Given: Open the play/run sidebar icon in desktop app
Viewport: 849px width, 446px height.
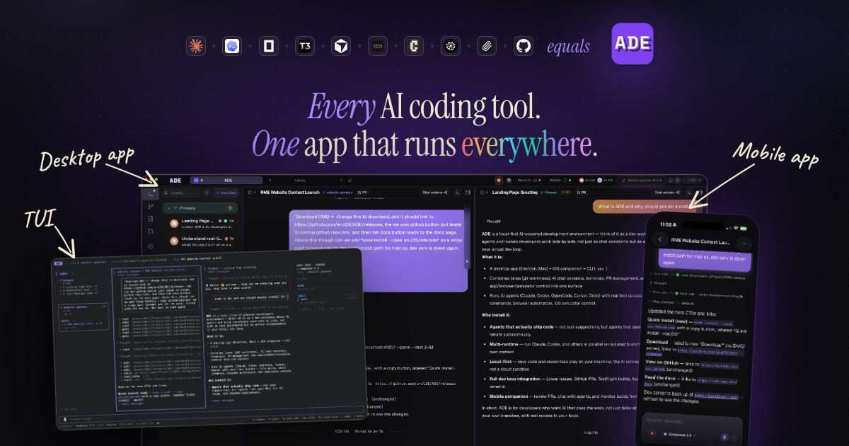Looking at the screenshot, I should click(x=151, y=246).
